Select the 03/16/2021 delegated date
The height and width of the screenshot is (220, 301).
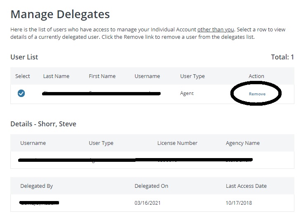(147, 203)
